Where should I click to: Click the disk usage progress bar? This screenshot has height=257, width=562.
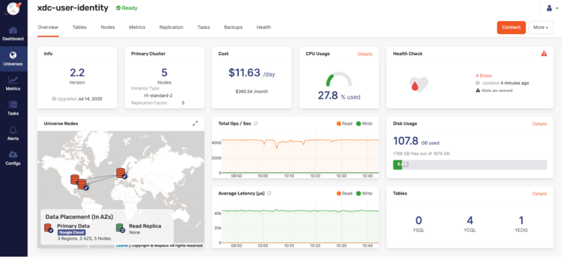coord(470,165)
